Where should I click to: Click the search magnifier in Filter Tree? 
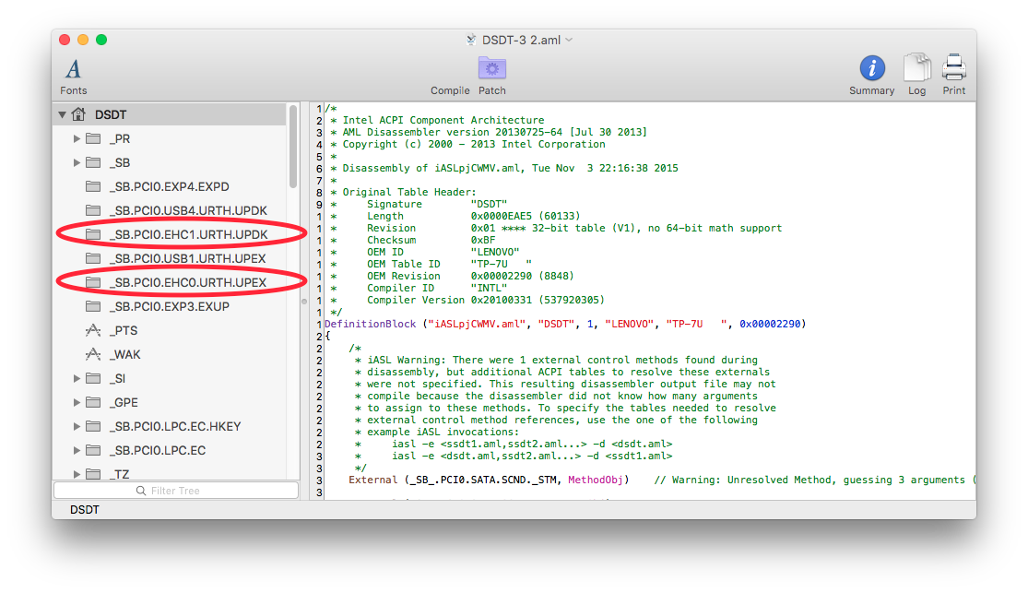pyautogui.click(x=141, y=491)
